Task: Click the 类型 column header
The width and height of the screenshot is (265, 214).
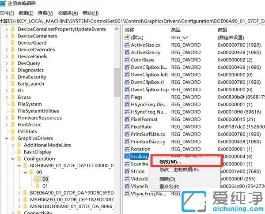Action: (x=176, y=30)
